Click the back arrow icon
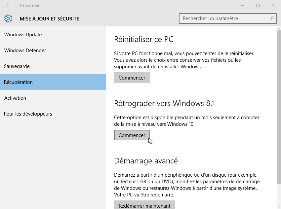The height and width of the screenshot is (209, 281). point(8,5)
